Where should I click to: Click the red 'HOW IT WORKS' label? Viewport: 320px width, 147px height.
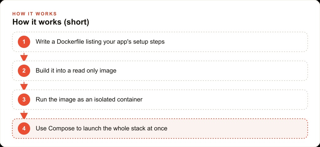(x=34, y=14)
